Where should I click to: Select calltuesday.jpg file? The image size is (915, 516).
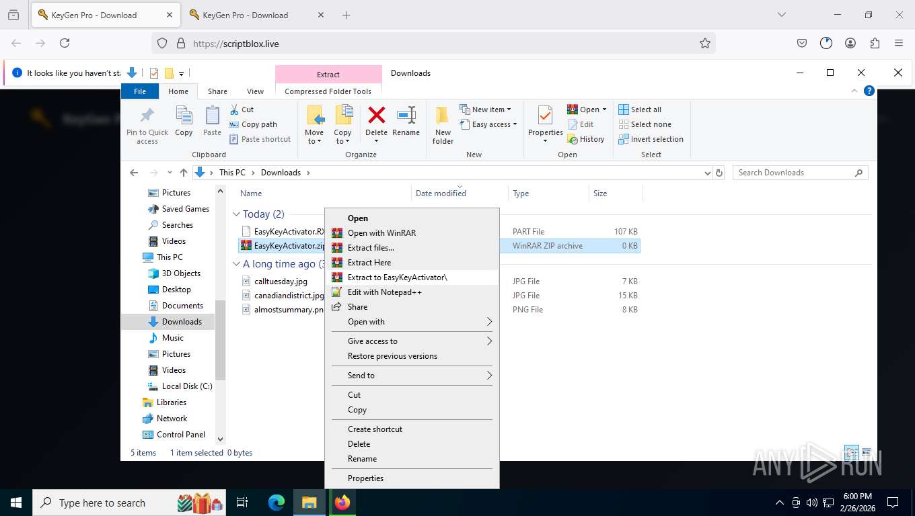(x=281, y=282)
